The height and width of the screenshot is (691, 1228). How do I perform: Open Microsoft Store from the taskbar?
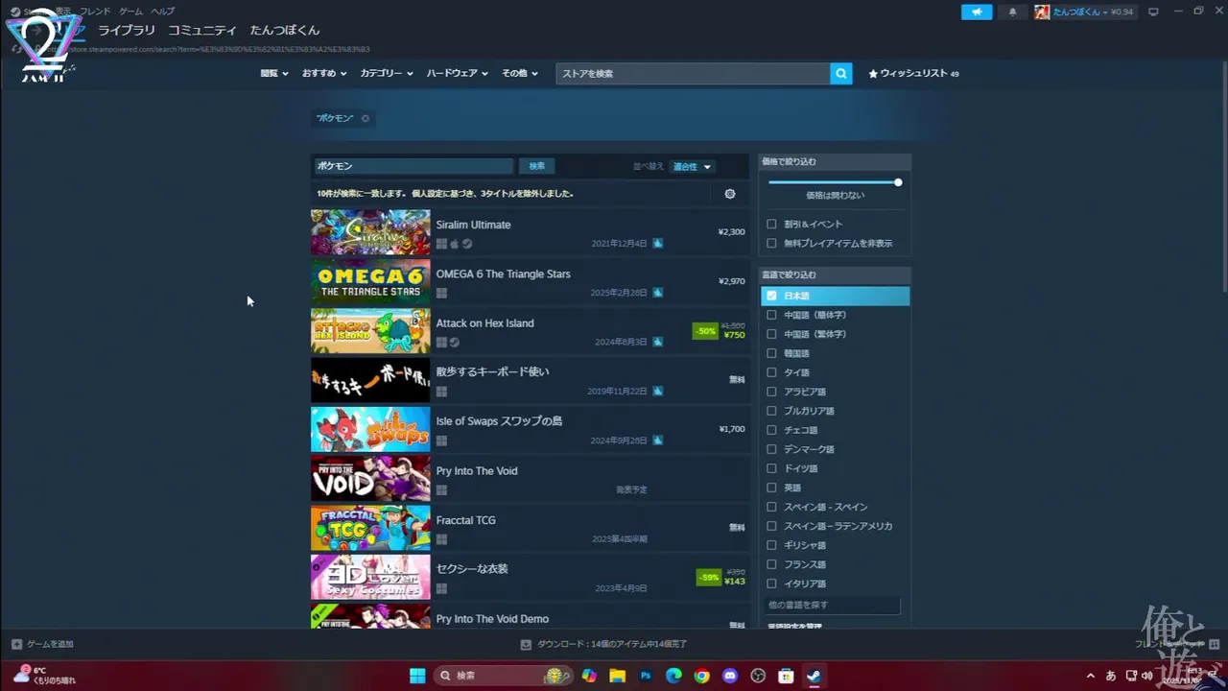[786, 676]
